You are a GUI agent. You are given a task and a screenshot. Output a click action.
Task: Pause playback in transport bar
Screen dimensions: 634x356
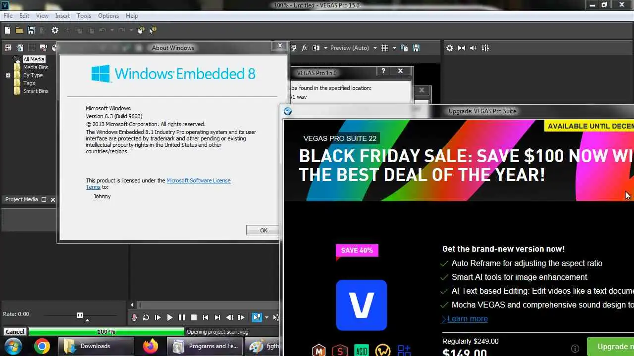181,317
